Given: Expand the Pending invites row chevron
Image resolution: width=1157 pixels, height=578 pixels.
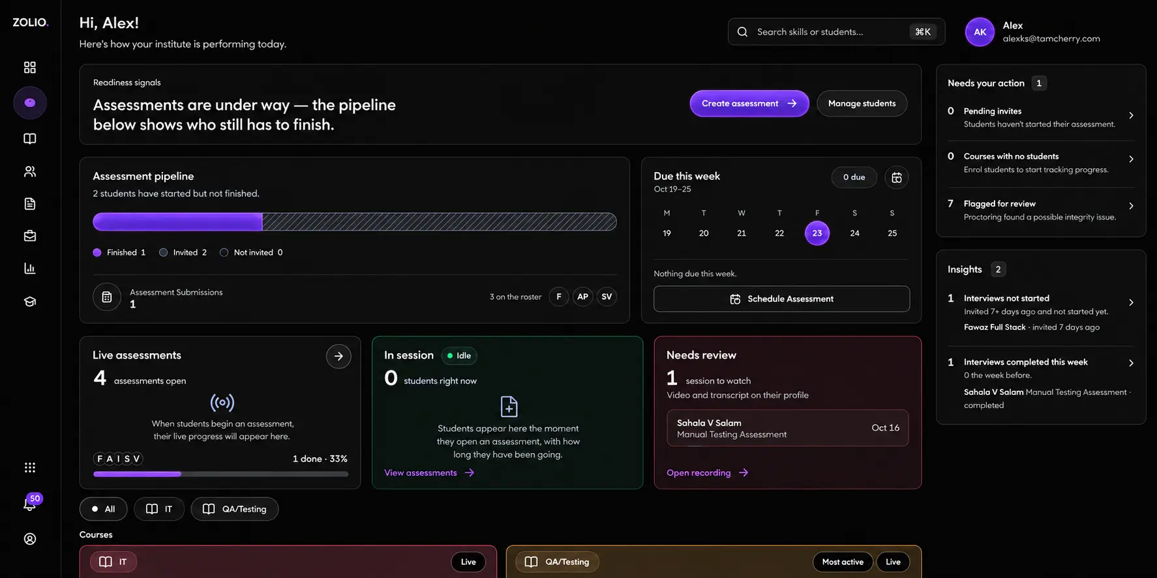Looking at the screenshot, I should coord(1131,115).
